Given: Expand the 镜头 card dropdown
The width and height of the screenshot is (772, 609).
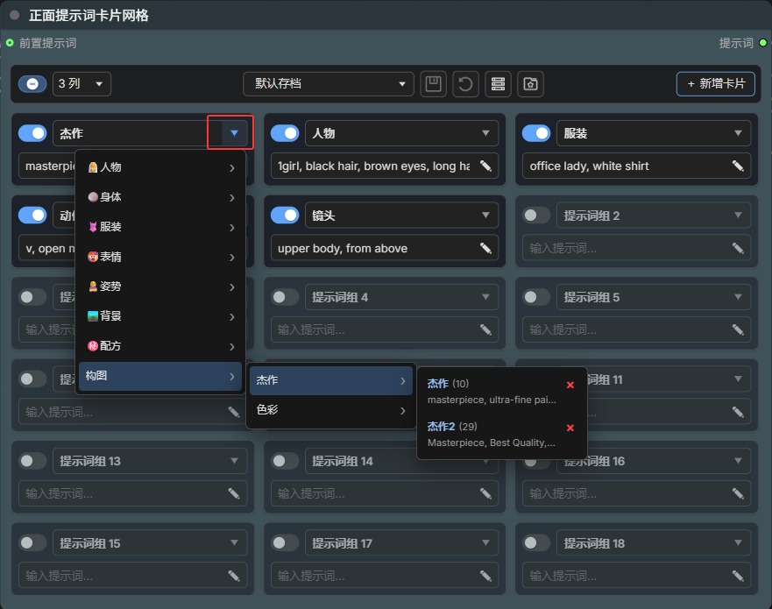Looking at the screenshot, I should coord(486,216).
